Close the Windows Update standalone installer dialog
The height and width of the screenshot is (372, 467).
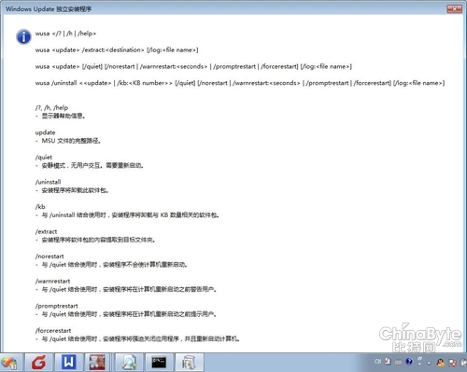(454, 8)
